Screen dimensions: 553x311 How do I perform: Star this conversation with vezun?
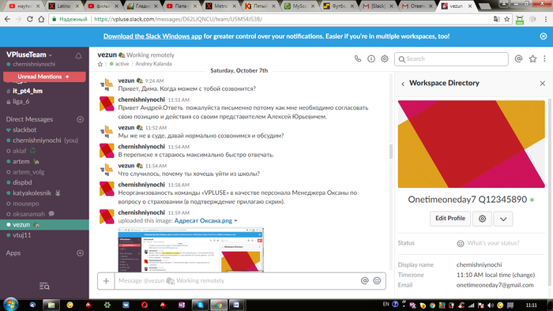pos(100,64)
